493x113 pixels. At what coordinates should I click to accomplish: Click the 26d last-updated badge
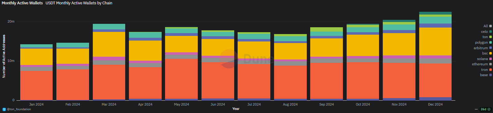(x=483, y=109)
